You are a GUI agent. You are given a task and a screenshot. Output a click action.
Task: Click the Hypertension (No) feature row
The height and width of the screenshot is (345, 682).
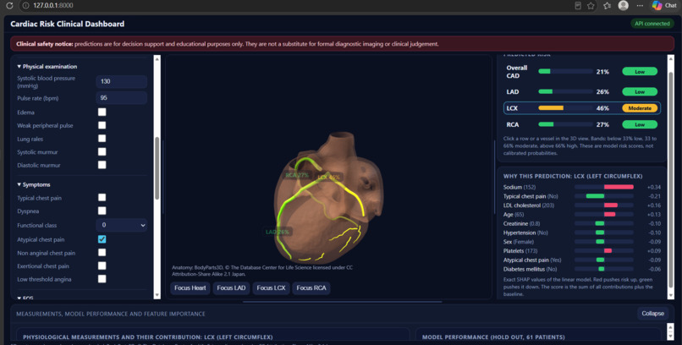[582, 233]
